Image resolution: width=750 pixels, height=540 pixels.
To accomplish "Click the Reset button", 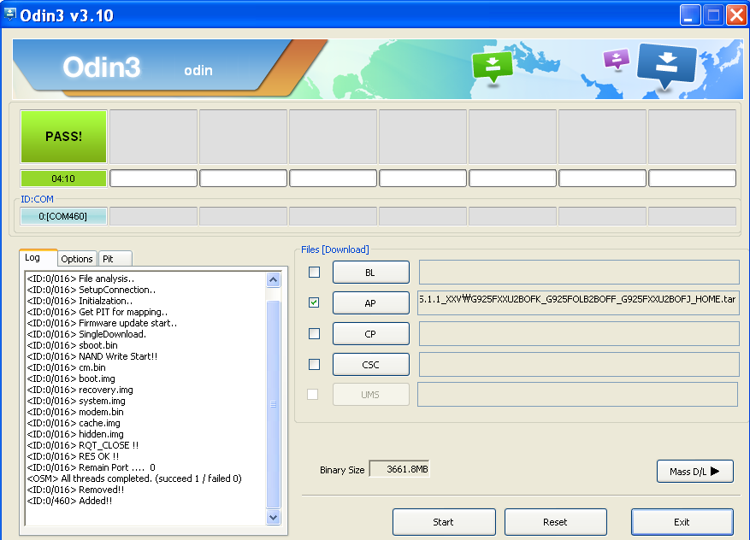I will click(555, 522).
